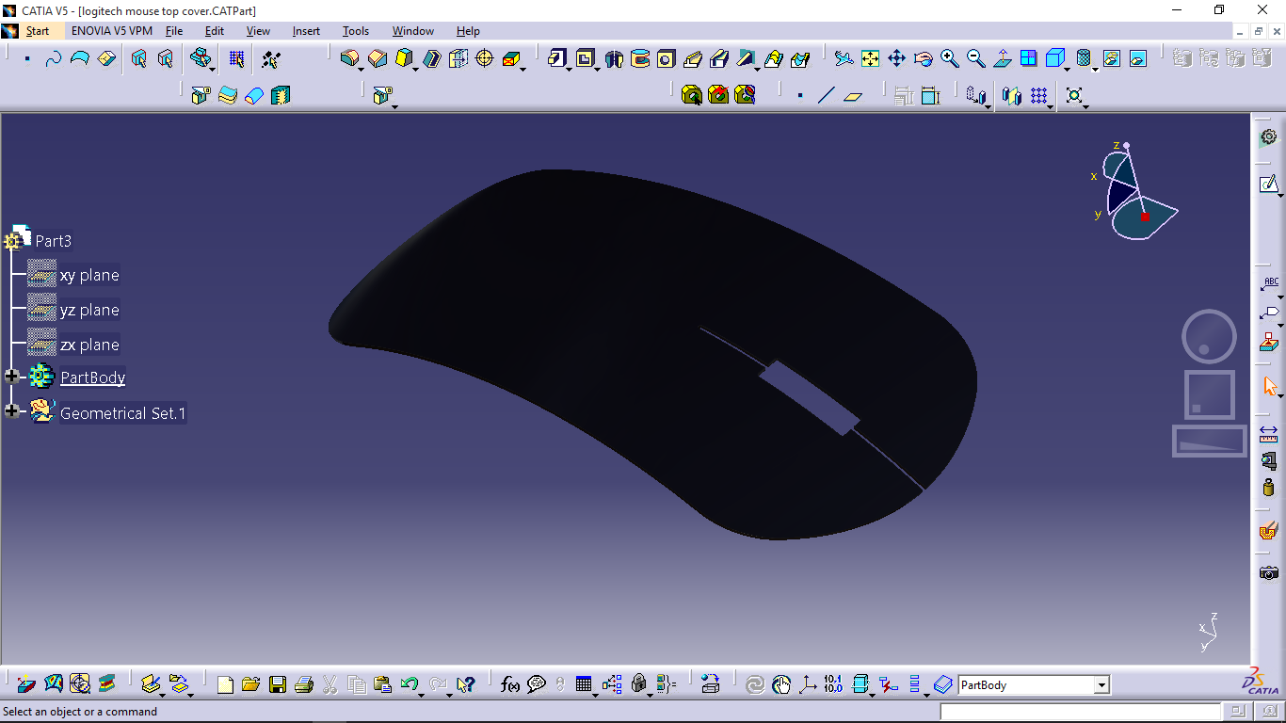Open the Help menu
Viewport: 1286px width, 723px height.
pyautogui.click(x=468, y=31)
